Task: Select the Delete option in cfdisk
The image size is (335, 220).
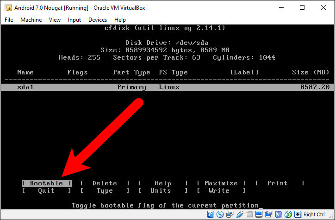Action: pos(105,183)
